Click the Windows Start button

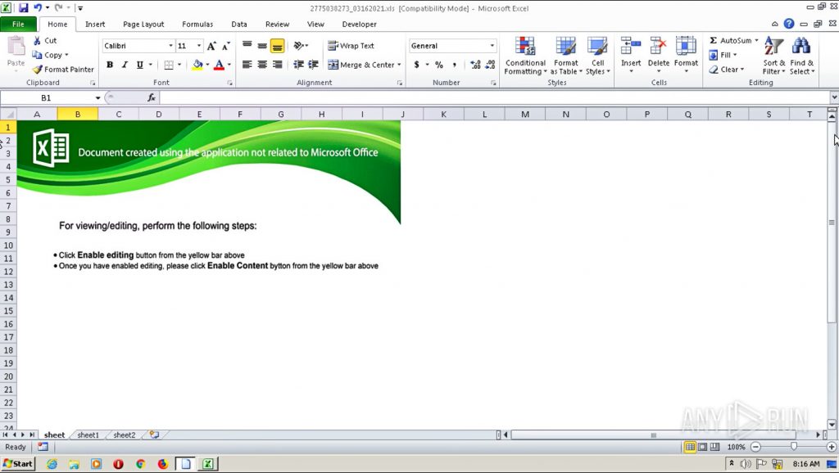click(17, 464)
